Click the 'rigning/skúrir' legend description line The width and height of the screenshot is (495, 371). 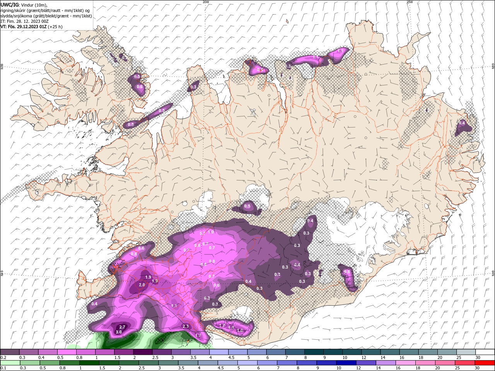[45, 10]
